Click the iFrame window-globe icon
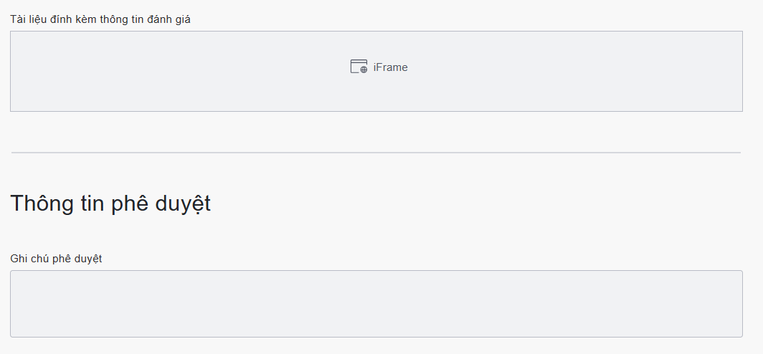Viewport: 763px width, 354px height. pyautogui.click(x=358, y=67)
